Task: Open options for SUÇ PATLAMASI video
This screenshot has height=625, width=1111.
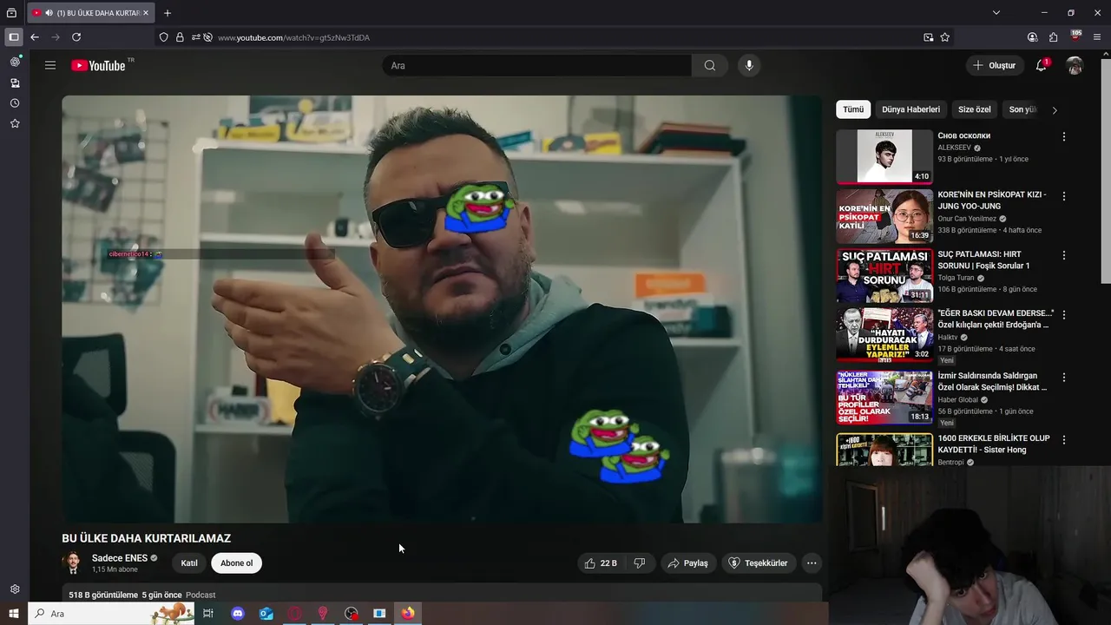Action: [x=1064, y=255]
